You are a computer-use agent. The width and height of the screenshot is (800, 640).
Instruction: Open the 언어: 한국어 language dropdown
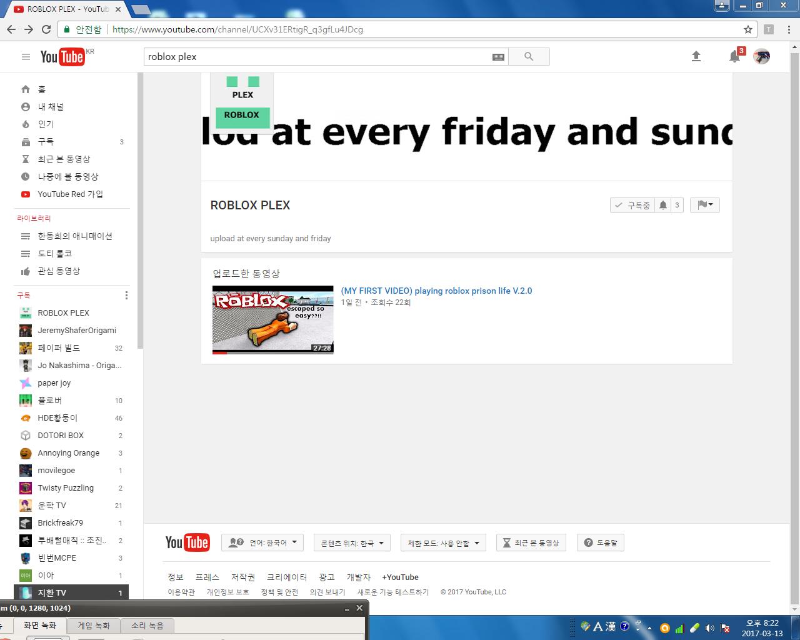point(262,542)
